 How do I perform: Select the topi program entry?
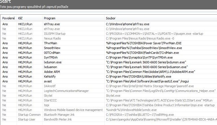tap(47, 105)
